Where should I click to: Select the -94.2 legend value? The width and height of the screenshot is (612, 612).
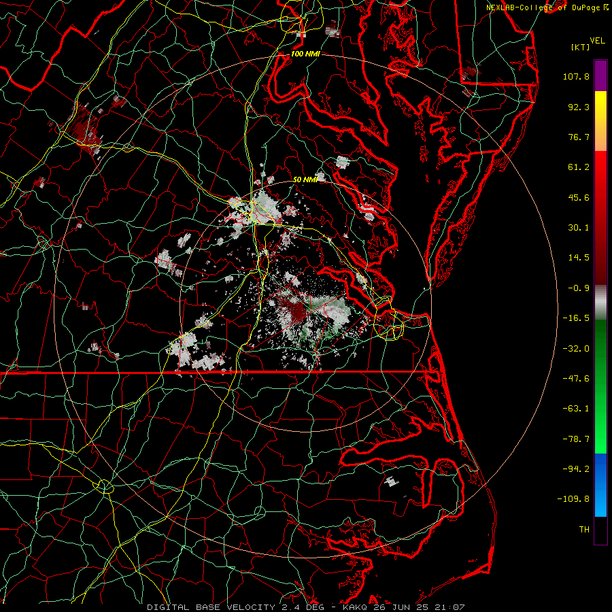576,469
